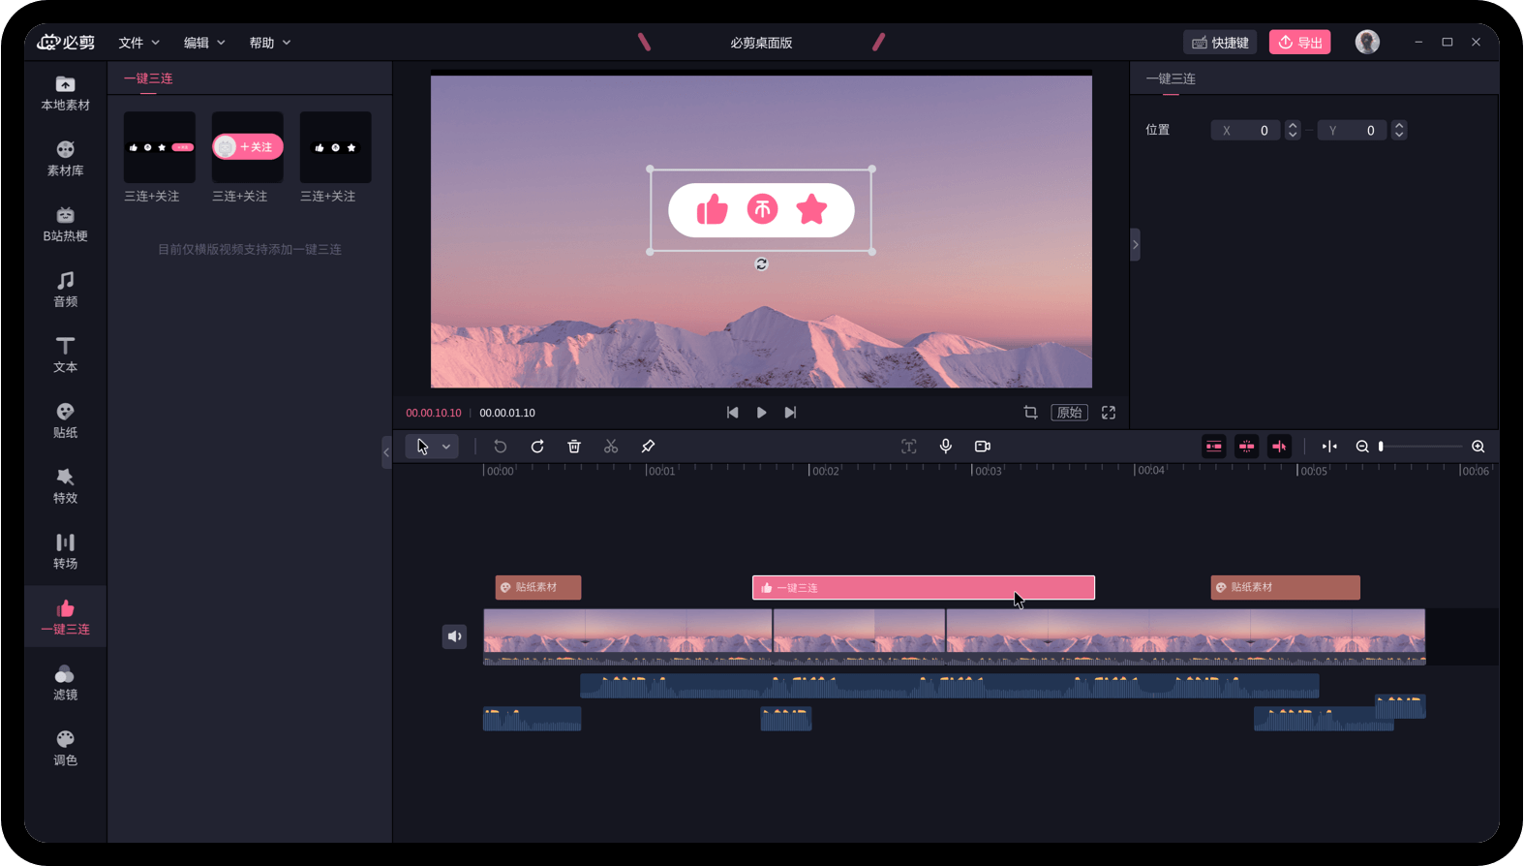Click the 导出 export button
Screen dimensions: 1524x866
(1299, 43)
